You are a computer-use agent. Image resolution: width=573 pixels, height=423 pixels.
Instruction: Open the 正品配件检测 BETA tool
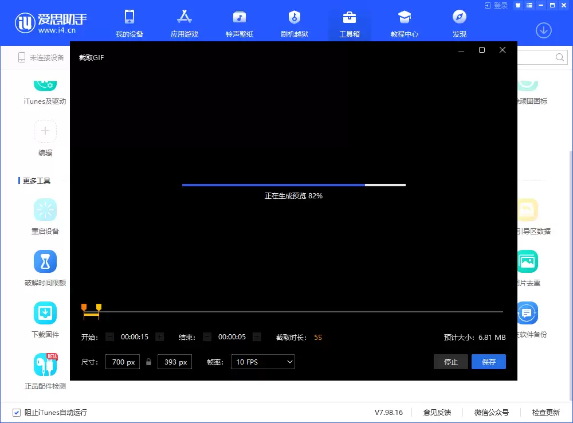45,365
